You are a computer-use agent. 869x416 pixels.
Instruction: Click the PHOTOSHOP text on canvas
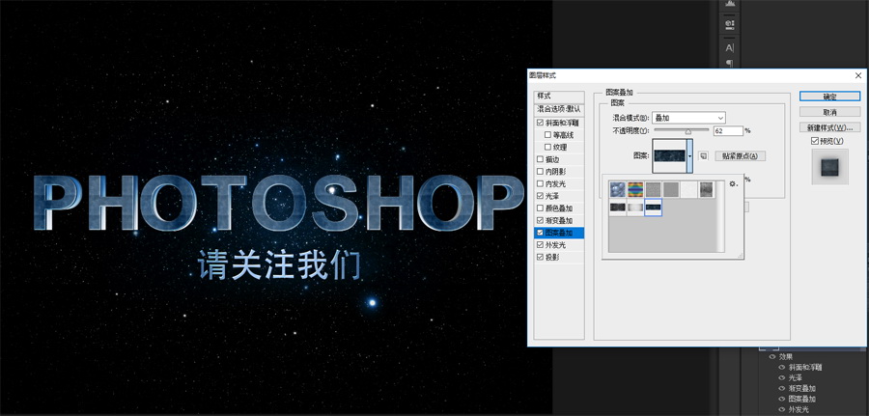click(x=278, y=204)
